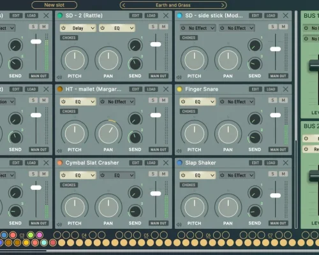Preview the SD - 2 (Rattle) sound speaker icon
319x255 pixels.
pos(59,77)
